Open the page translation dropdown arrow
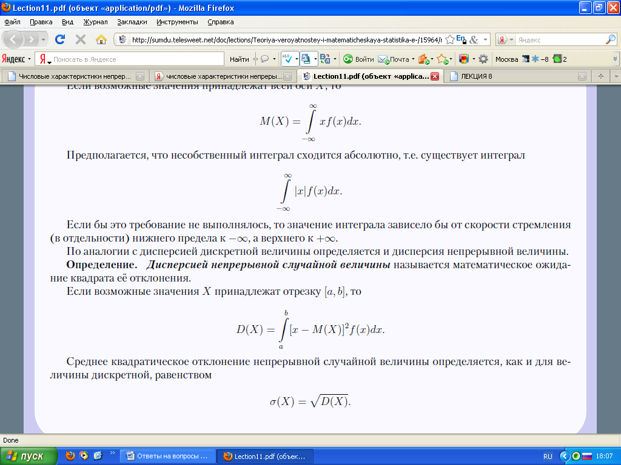 point(315,59)
